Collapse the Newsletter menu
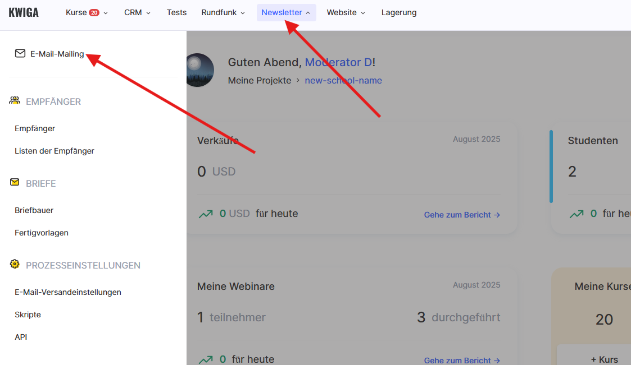 [286, 12]
